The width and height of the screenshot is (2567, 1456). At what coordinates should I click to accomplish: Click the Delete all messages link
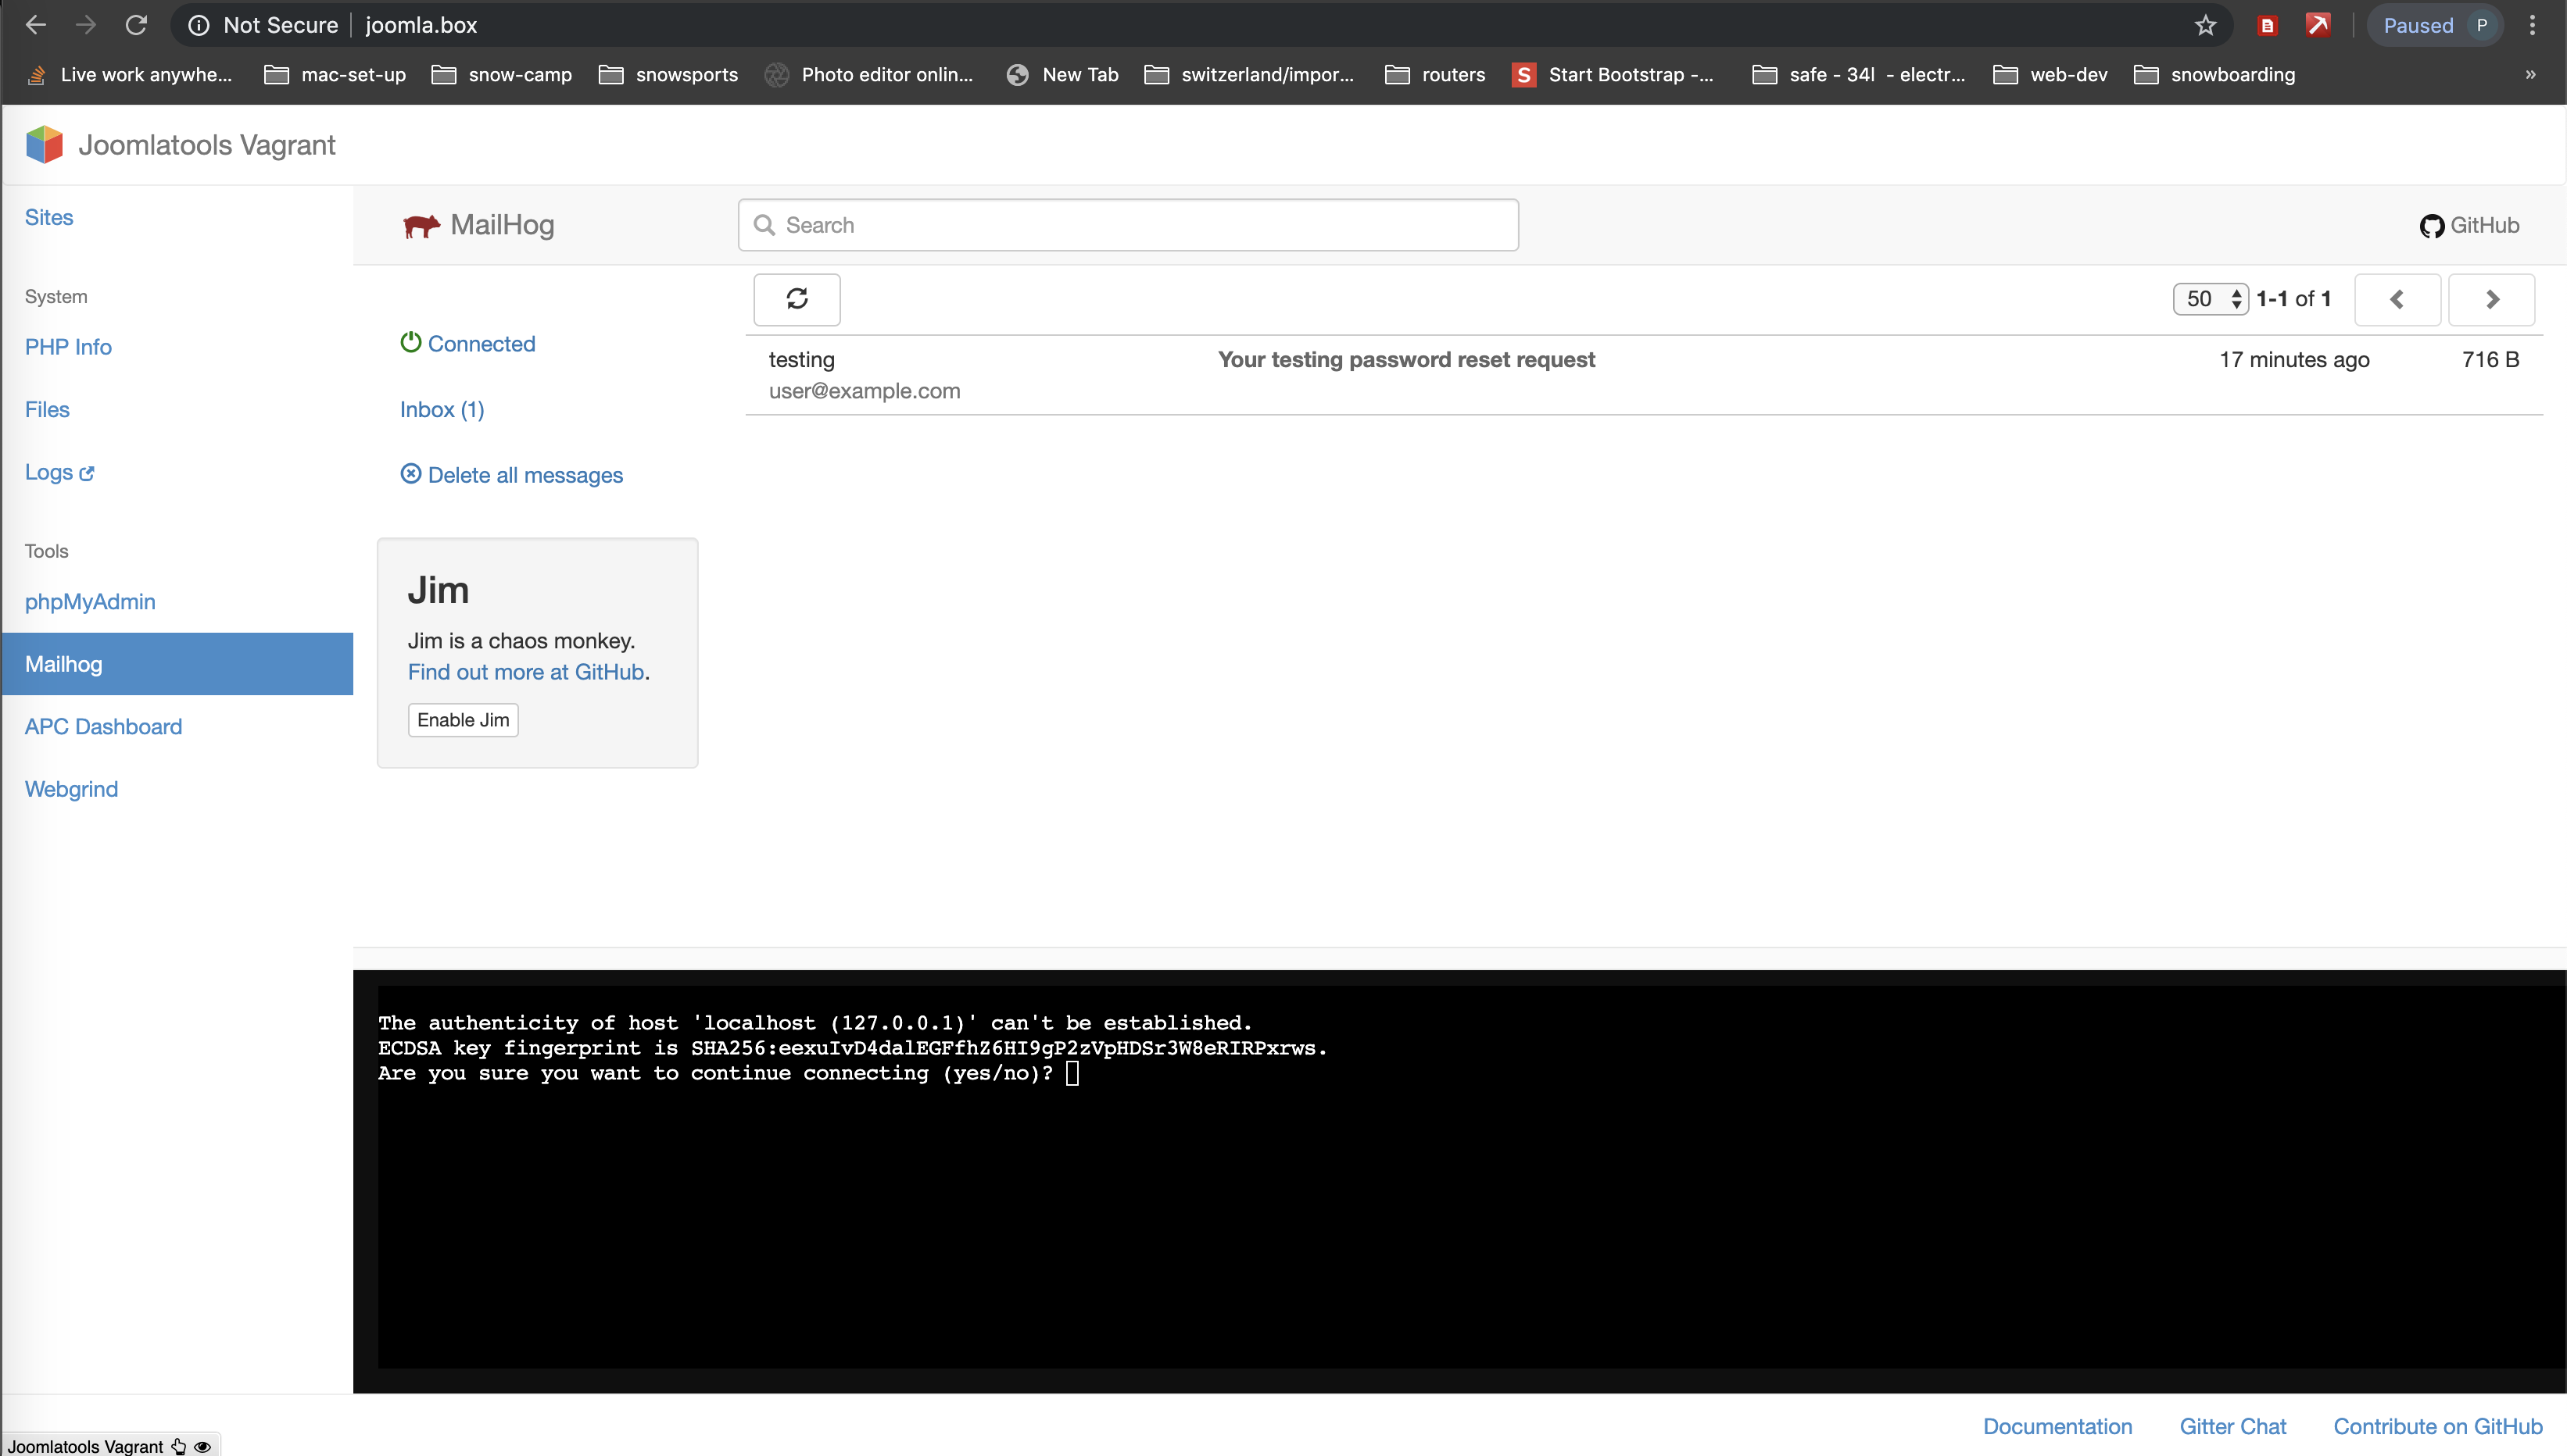pos(524,475)
